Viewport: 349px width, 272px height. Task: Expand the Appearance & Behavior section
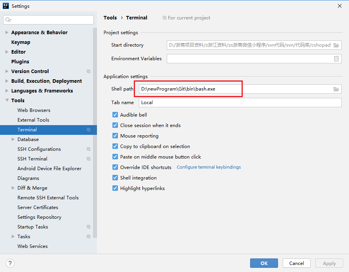tap(7, 33)
